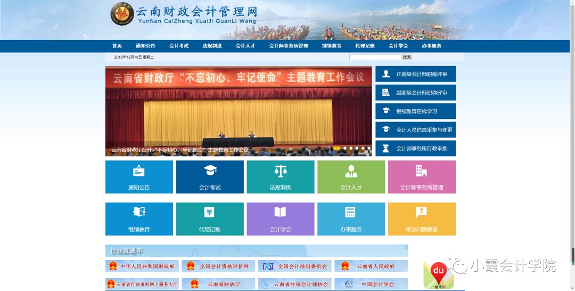Open 会计师事务所行政审批 button
This screenshot has width=575, height=291.
pos(415,149)
